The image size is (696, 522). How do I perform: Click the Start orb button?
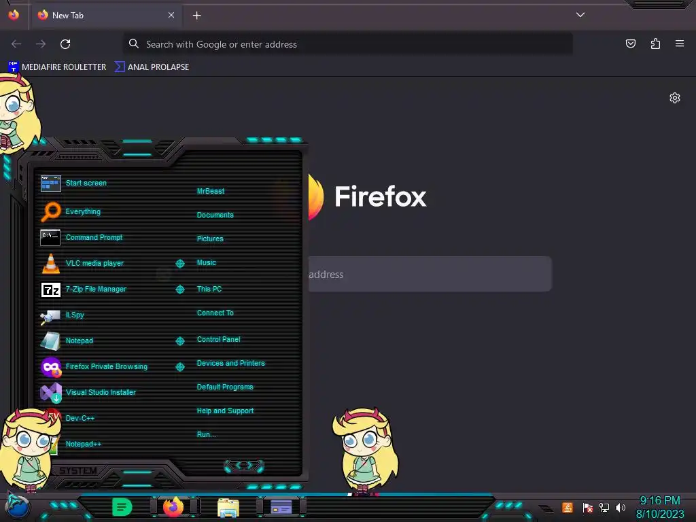[17, 506]
